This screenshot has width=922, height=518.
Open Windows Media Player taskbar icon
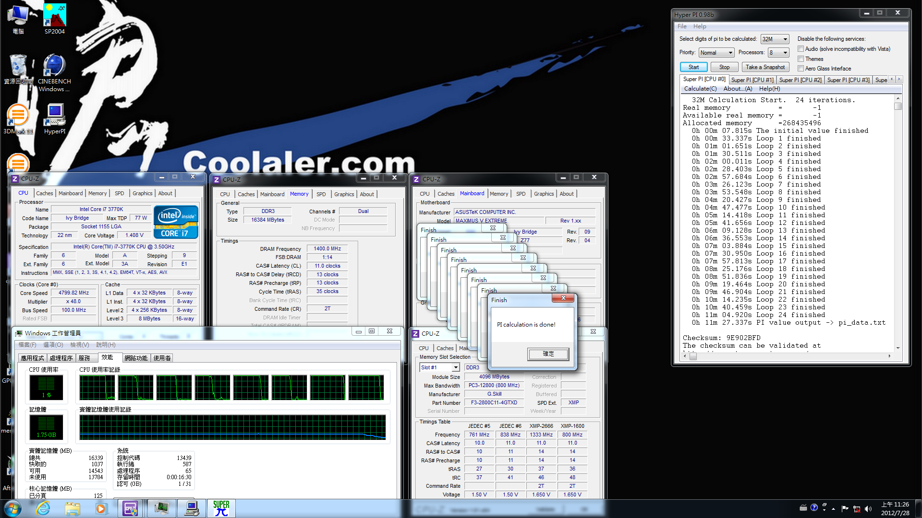pyautogui.click(x=101, y=508)
